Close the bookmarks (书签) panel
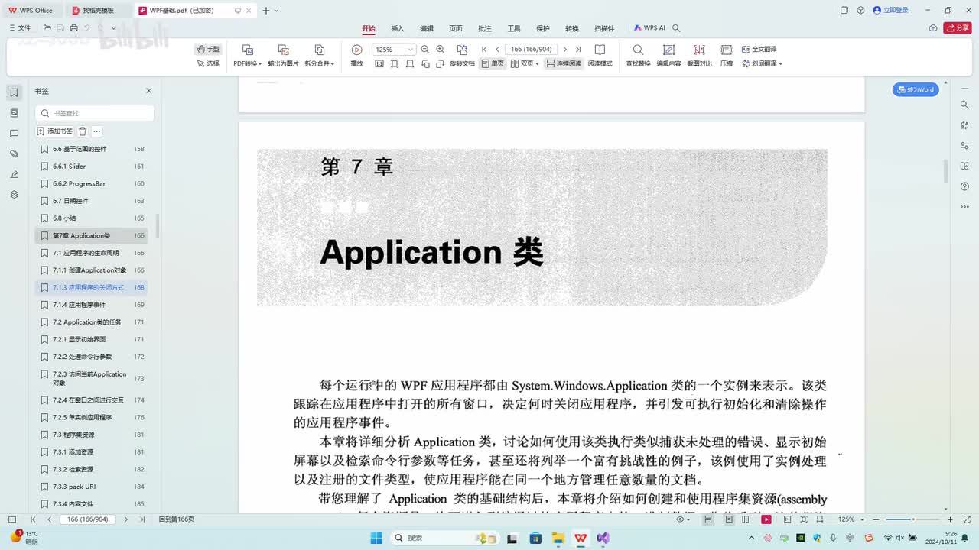 pyautogui.click(x=149, y=91)
